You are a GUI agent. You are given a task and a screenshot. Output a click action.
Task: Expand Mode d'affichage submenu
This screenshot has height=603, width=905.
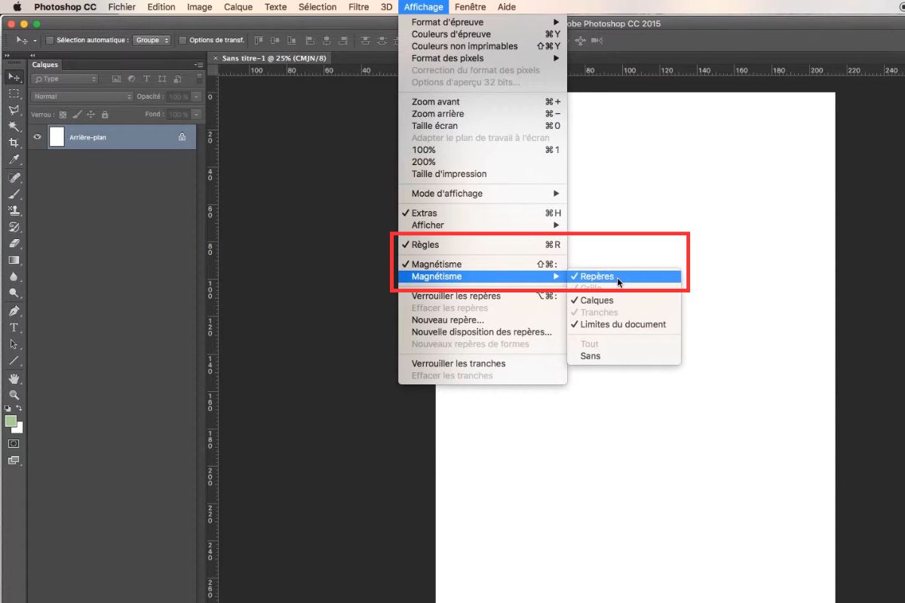(483, 194)
